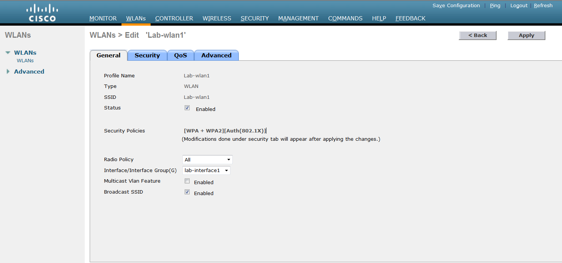Screen dimensions: 562x263
Task: Log out of the controller
Action: (519, 5)
